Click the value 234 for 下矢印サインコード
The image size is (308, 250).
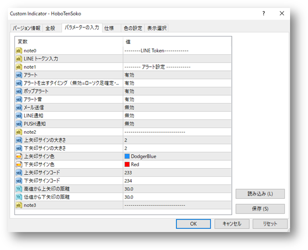click(177, 181)
